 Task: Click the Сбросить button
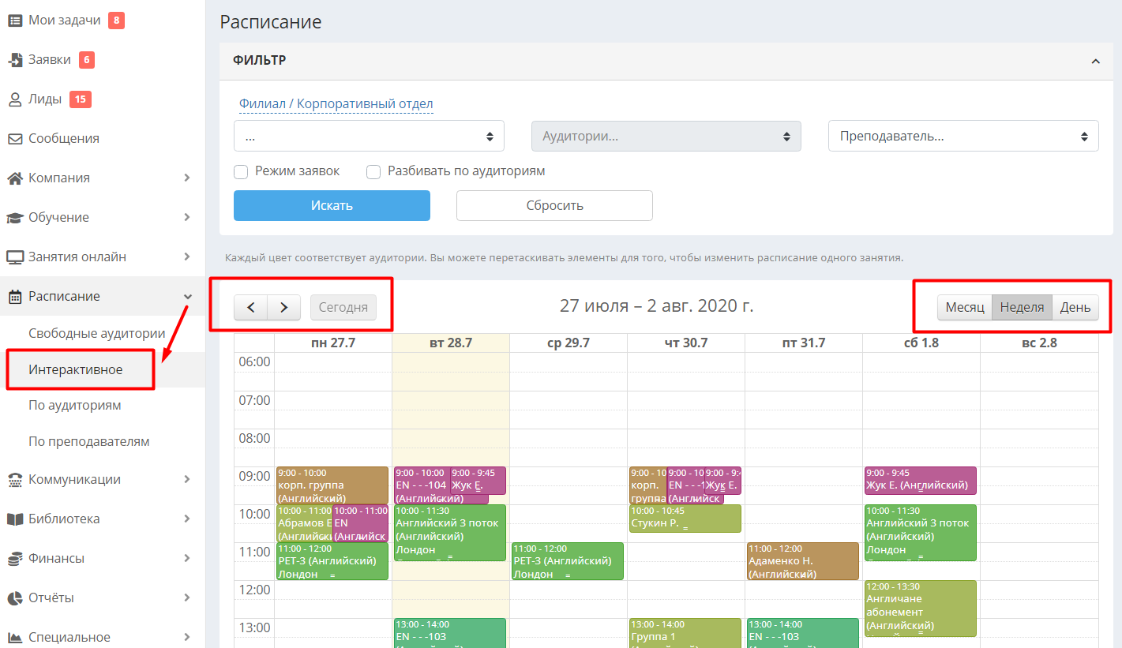(x=554, y=205)
